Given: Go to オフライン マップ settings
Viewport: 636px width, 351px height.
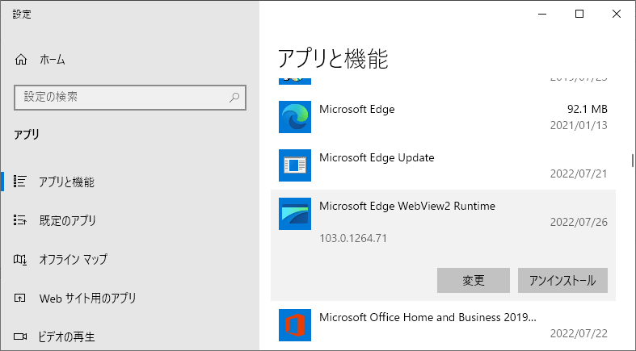Looking at the screenshot, I should tap(130, 259).
